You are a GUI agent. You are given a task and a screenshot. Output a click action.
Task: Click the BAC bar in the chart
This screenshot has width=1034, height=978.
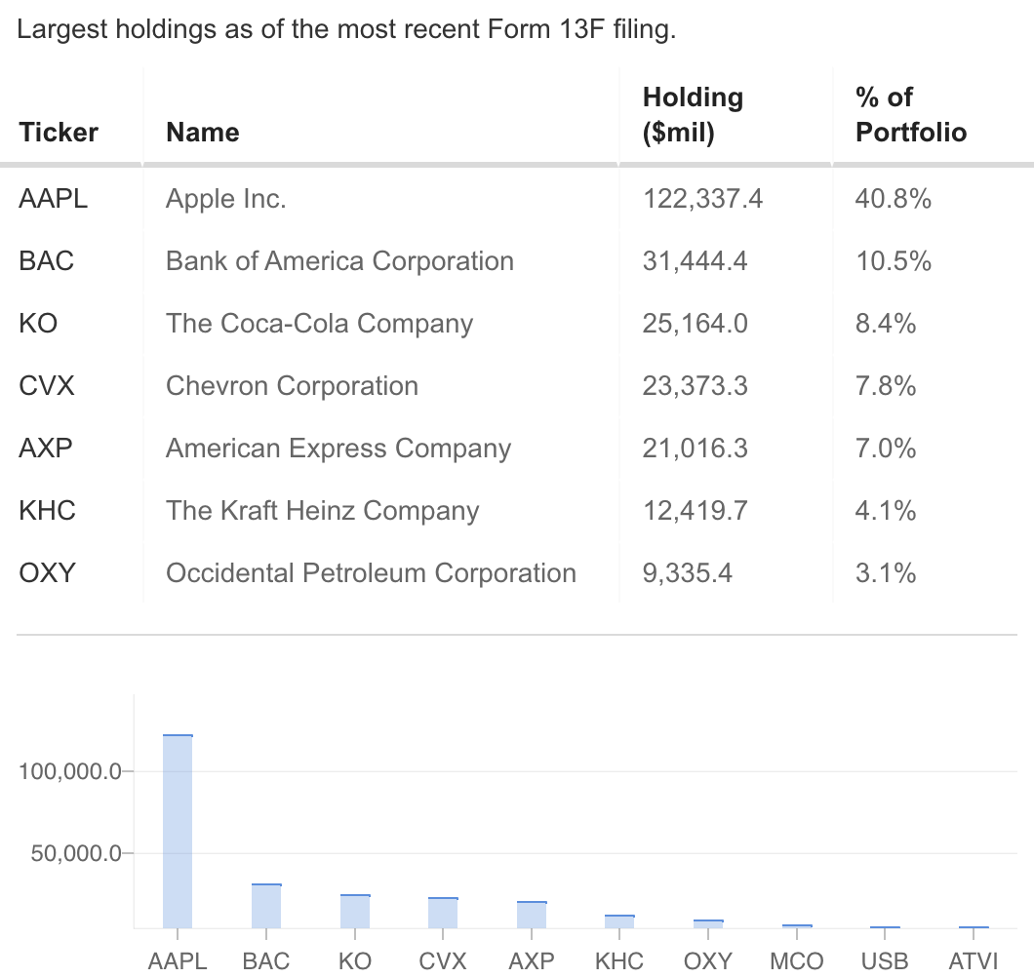click(266, 906)
